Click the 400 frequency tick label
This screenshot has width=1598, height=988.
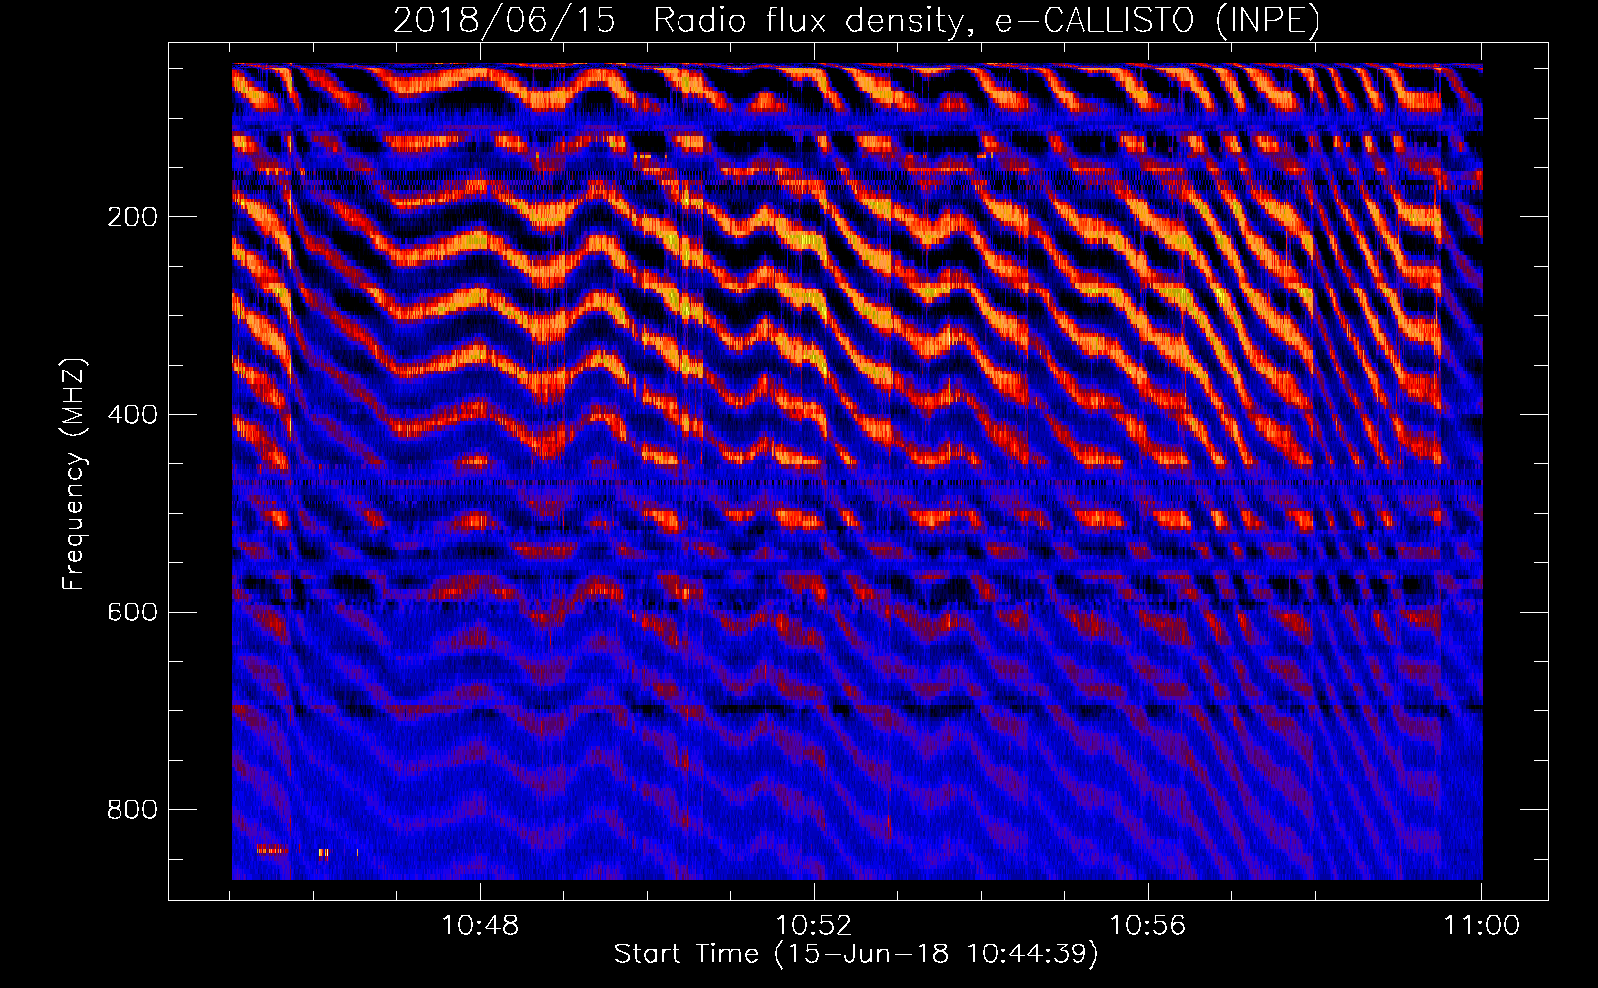click(132, 415)
